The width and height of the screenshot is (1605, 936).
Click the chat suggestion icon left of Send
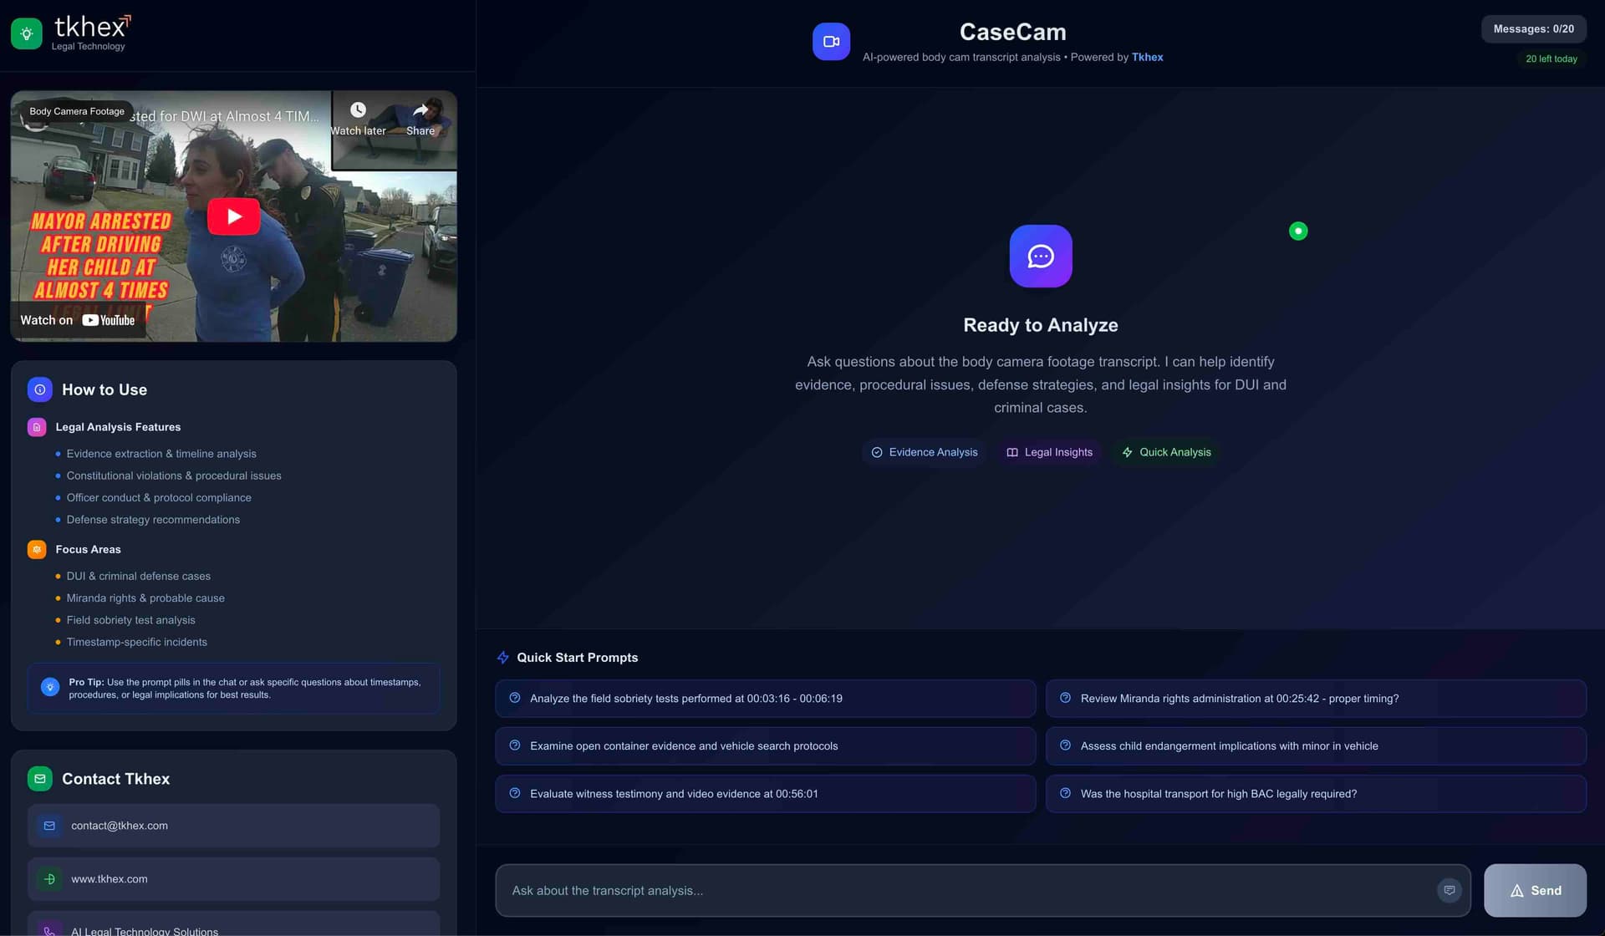1450,890
